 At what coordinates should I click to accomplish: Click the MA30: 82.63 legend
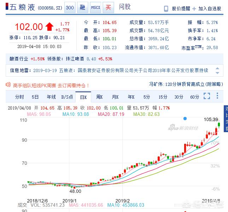146,114
